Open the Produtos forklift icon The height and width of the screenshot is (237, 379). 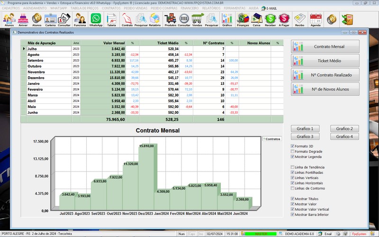[x=171, y=19]
